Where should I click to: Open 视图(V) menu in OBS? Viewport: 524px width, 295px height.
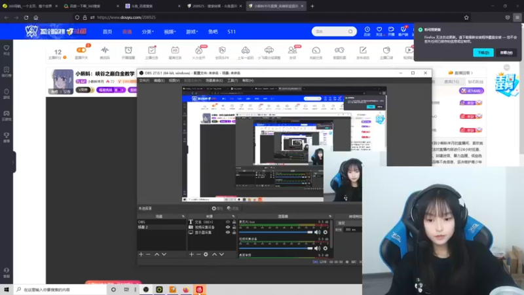(x=174, y=81)
